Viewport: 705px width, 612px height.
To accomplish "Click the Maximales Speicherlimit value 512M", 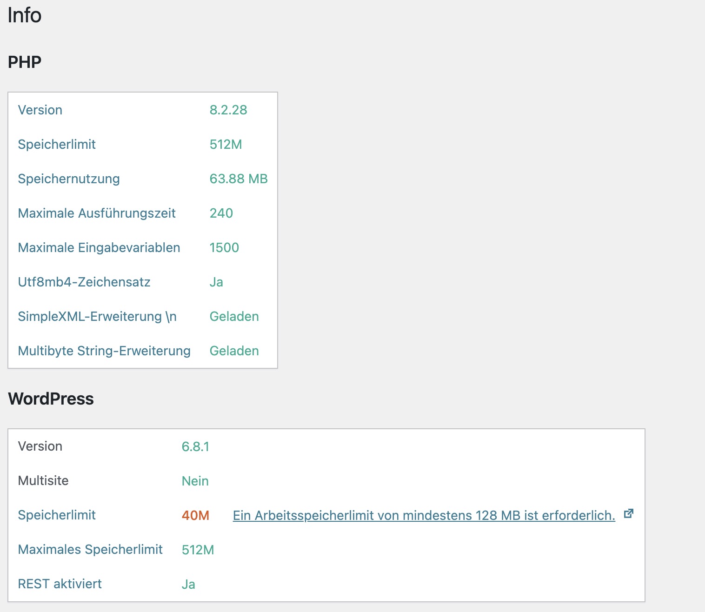I will click(198, 550).
